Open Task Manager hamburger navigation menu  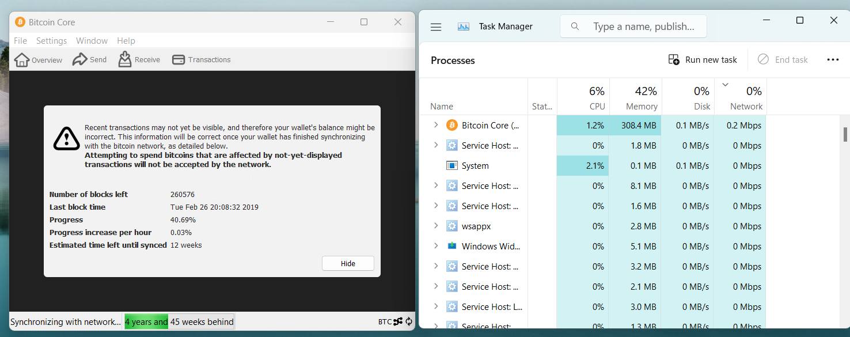436,26
